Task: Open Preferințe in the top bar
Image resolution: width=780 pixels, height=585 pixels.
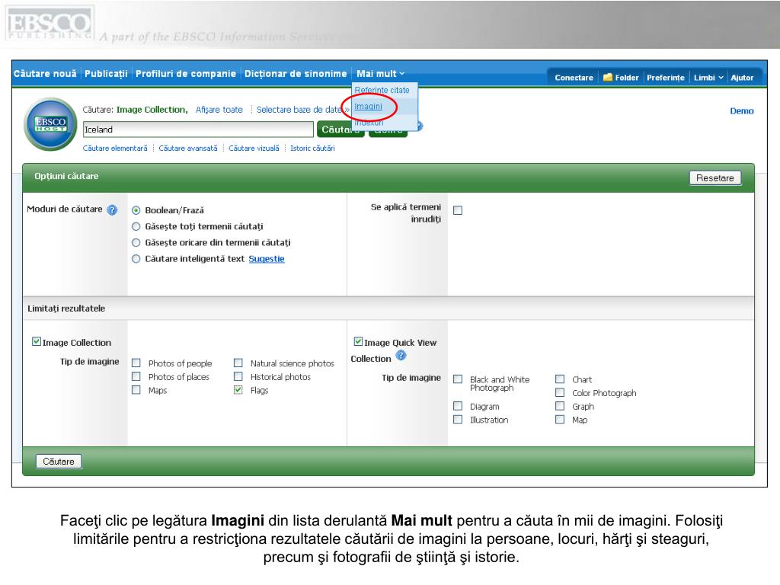Action: tap(666, 78)
